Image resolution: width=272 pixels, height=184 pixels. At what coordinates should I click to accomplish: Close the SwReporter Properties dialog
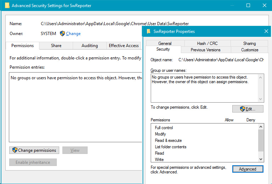pos(266,31)
